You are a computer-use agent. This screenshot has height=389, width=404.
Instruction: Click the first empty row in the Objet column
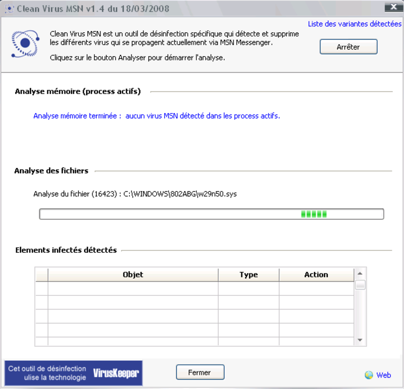click(133, 289)
